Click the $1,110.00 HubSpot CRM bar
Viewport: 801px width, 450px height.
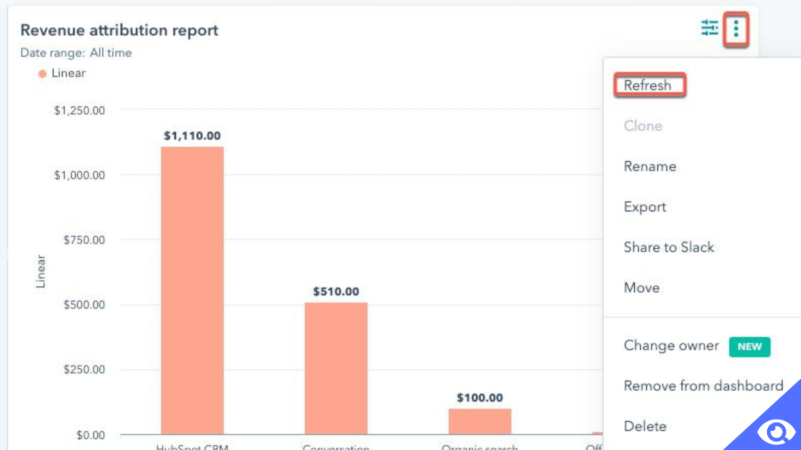(x=192, y=290)
